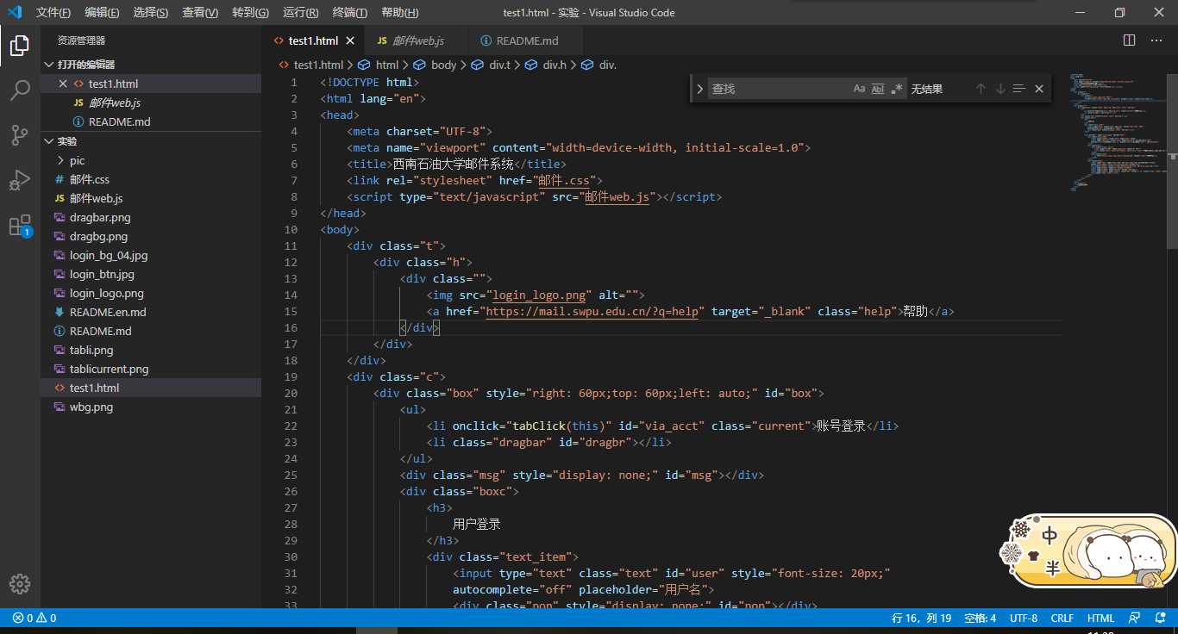Viewport: 1178px width, 634px height.
Task: Open the Source Control view
Action: [x=20, y=135]
